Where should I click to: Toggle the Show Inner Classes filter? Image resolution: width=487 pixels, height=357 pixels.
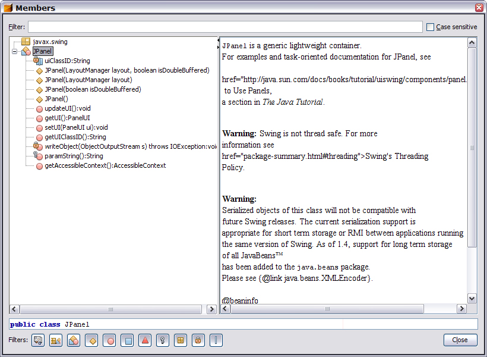[x=74, y=340]
